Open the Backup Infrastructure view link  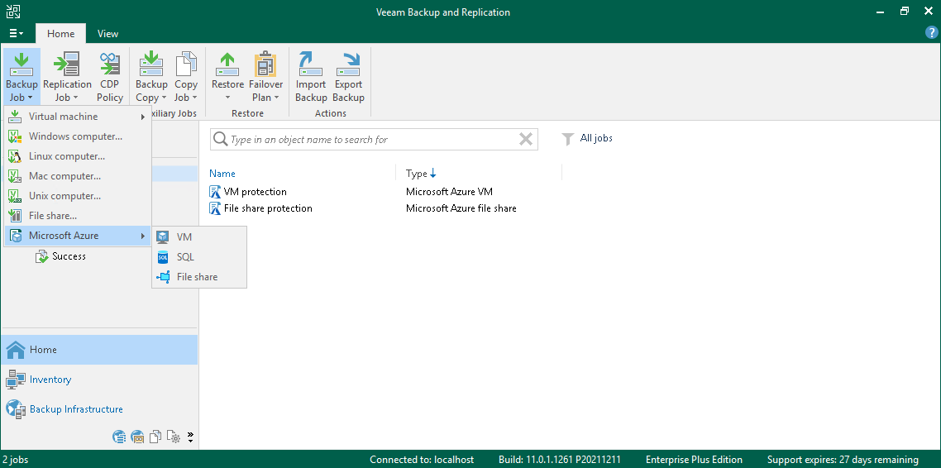tap(76, 409)
